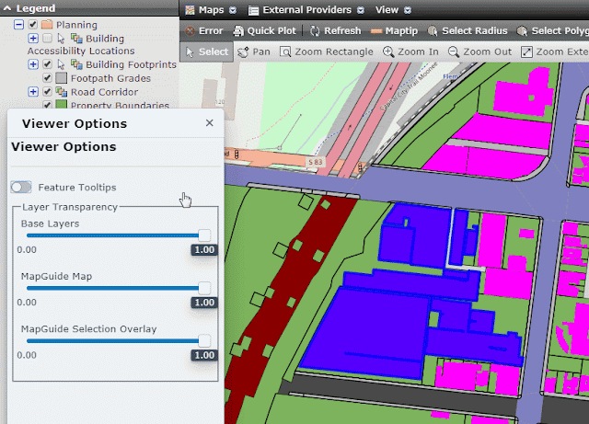Activate the Select tool
Screen dimensions: 589x424
pos(206,52)
